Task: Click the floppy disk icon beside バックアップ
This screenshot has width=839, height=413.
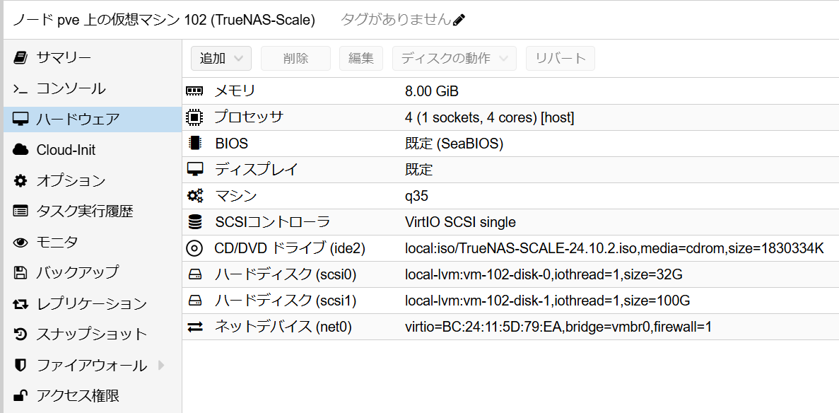Action: (x=20, y=273)
